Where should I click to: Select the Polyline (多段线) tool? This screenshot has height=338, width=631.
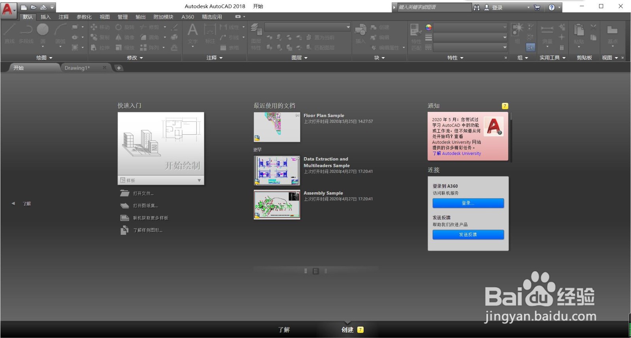[26, 33]
